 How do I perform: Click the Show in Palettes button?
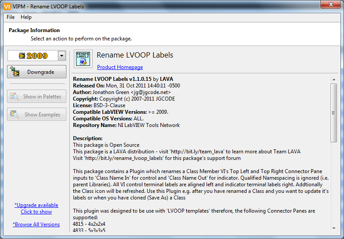click(36, 96)
